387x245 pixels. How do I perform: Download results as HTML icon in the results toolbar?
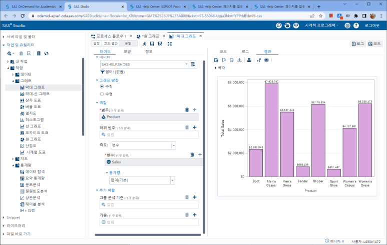[x=216, y=60]
